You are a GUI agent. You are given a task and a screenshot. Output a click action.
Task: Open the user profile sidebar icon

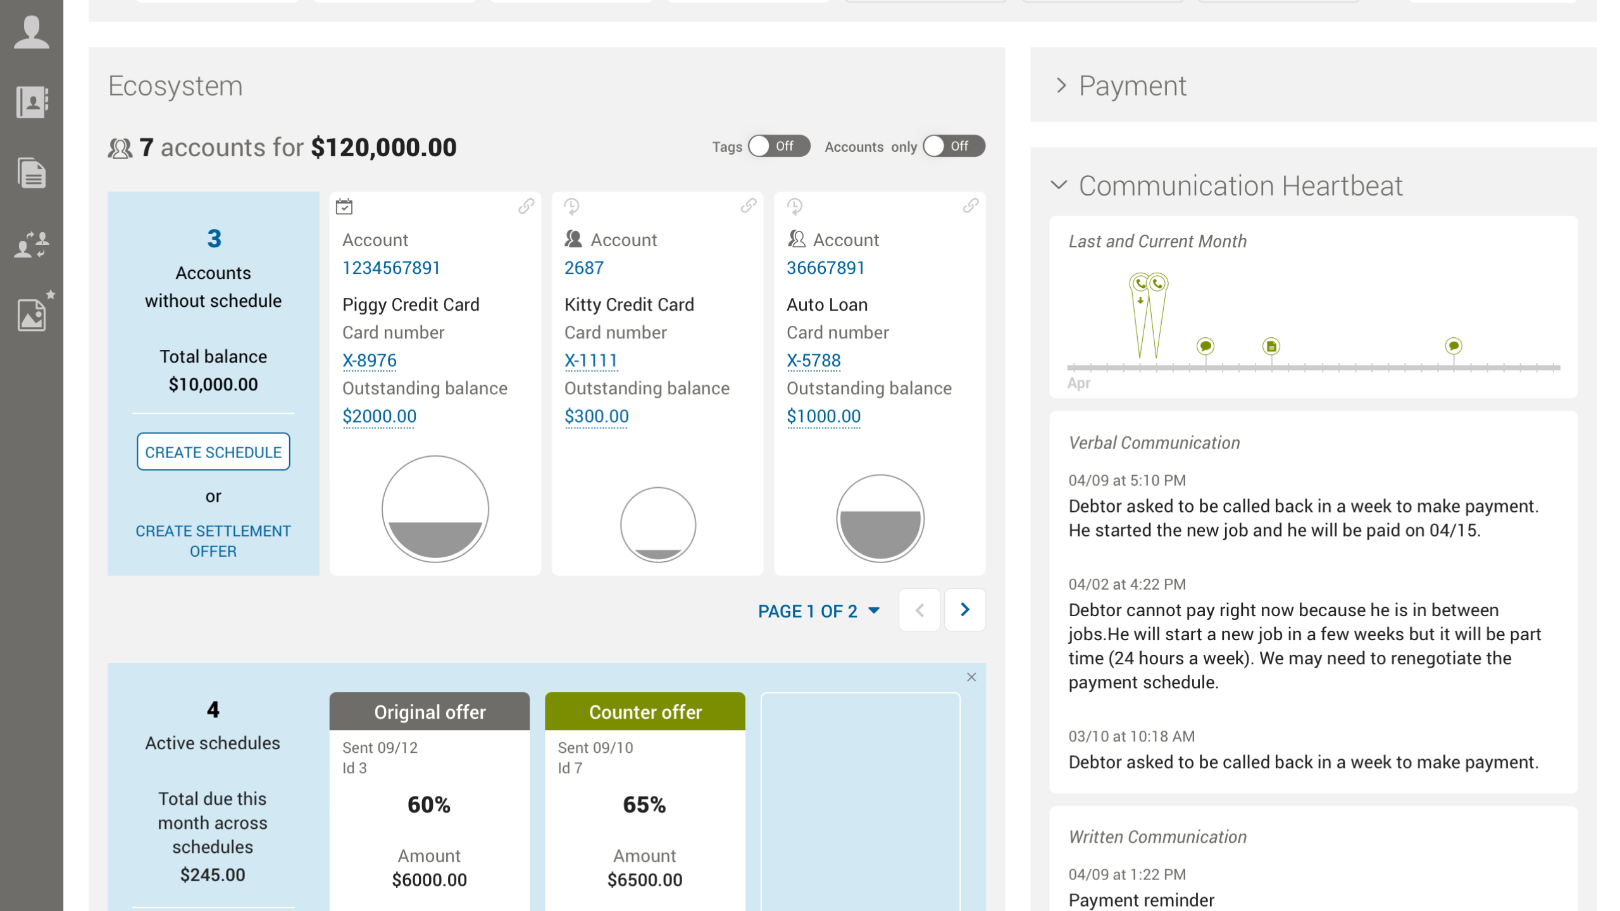click(x=31, y=32)
